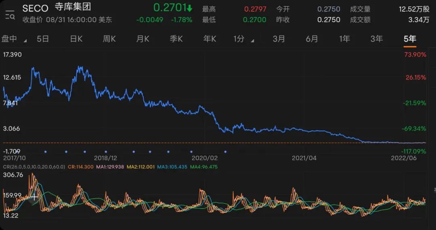Switch to the 周K chart tab

pos(109,39)
